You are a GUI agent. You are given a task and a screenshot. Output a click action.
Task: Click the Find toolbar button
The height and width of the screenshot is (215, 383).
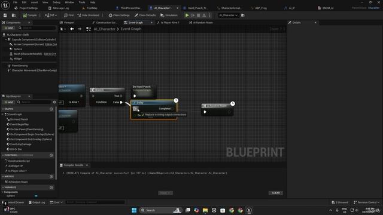click(x=69, y=16)
